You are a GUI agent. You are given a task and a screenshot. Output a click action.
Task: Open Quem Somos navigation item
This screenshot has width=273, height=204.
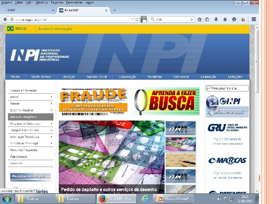41,76
